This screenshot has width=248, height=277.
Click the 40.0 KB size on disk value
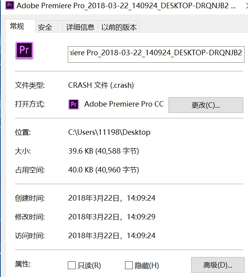[103, 170]
